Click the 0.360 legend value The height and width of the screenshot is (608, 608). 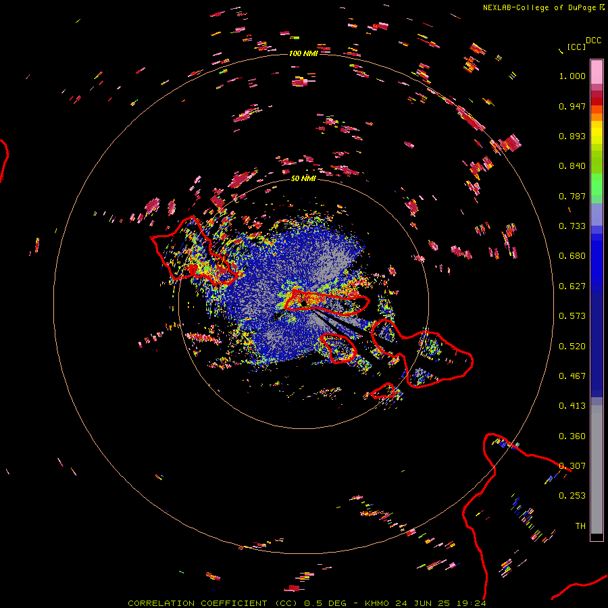(x=572, y=436)
